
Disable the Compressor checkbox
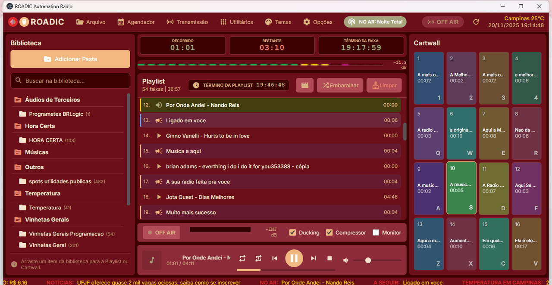coord(329,232)
